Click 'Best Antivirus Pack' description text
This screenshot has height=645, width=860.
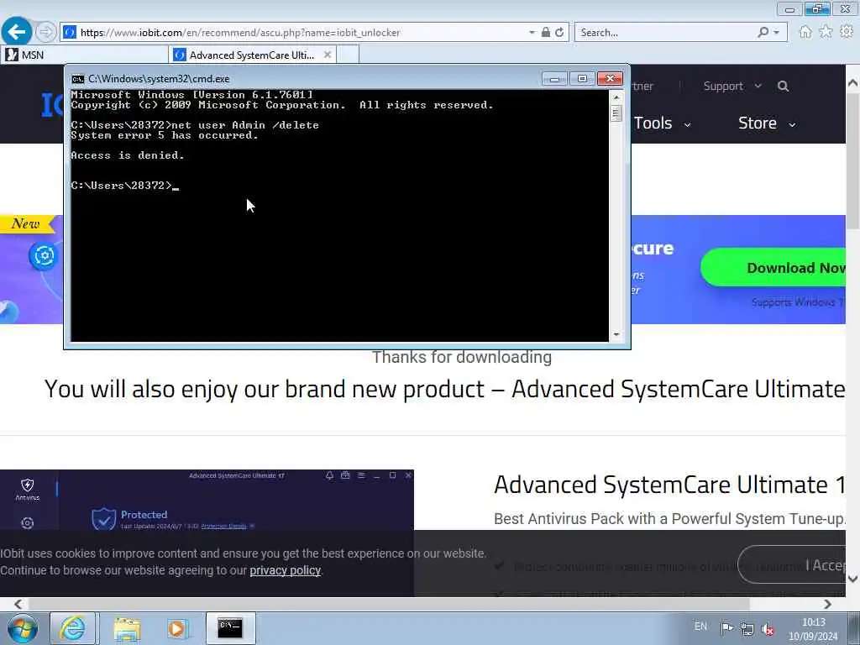click(x=669, y=519)
